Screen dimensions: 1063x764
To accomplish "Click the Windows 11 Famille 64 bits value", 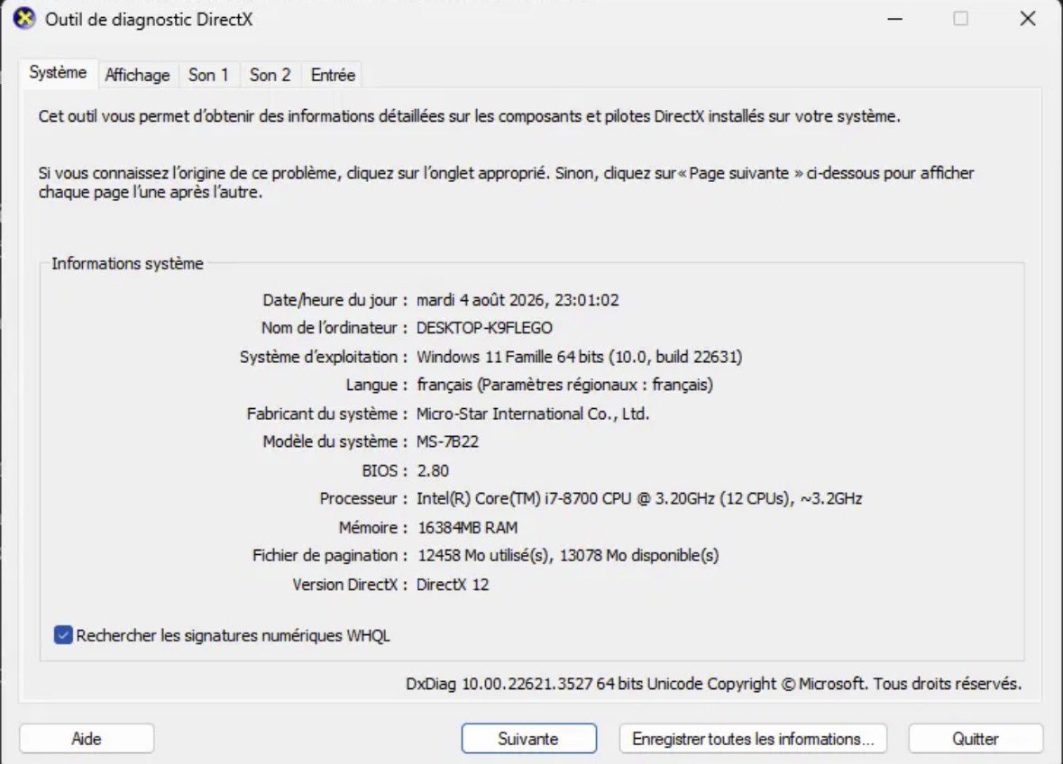I will (579, 357).
